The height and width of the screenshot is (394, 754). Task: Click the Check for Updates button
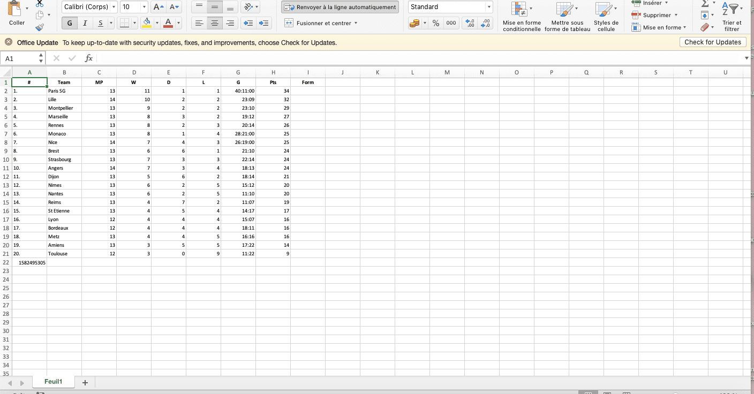[x=712, y=42]
